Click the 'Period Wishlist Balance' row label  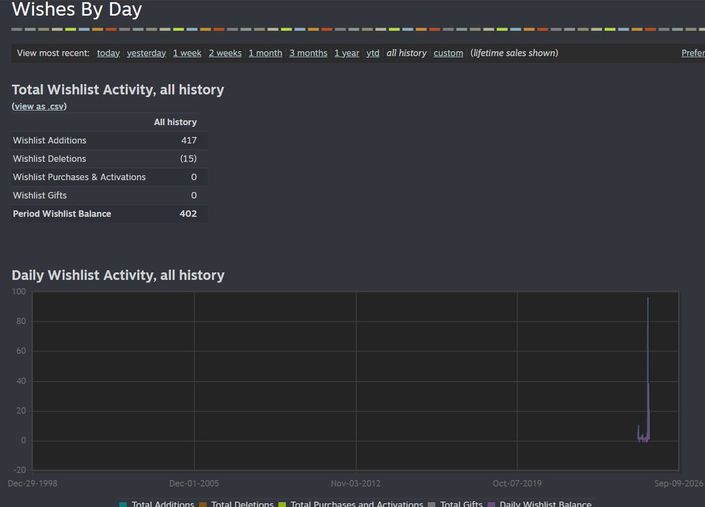point(62,214)
